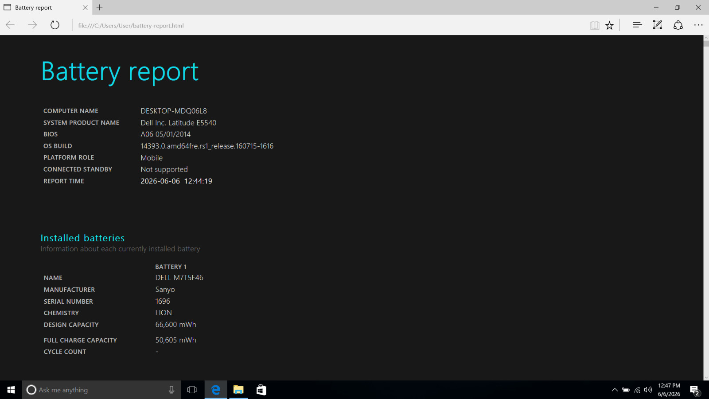Click the volume speaker tray icon

pyautogui.click(x=648, y=390)
